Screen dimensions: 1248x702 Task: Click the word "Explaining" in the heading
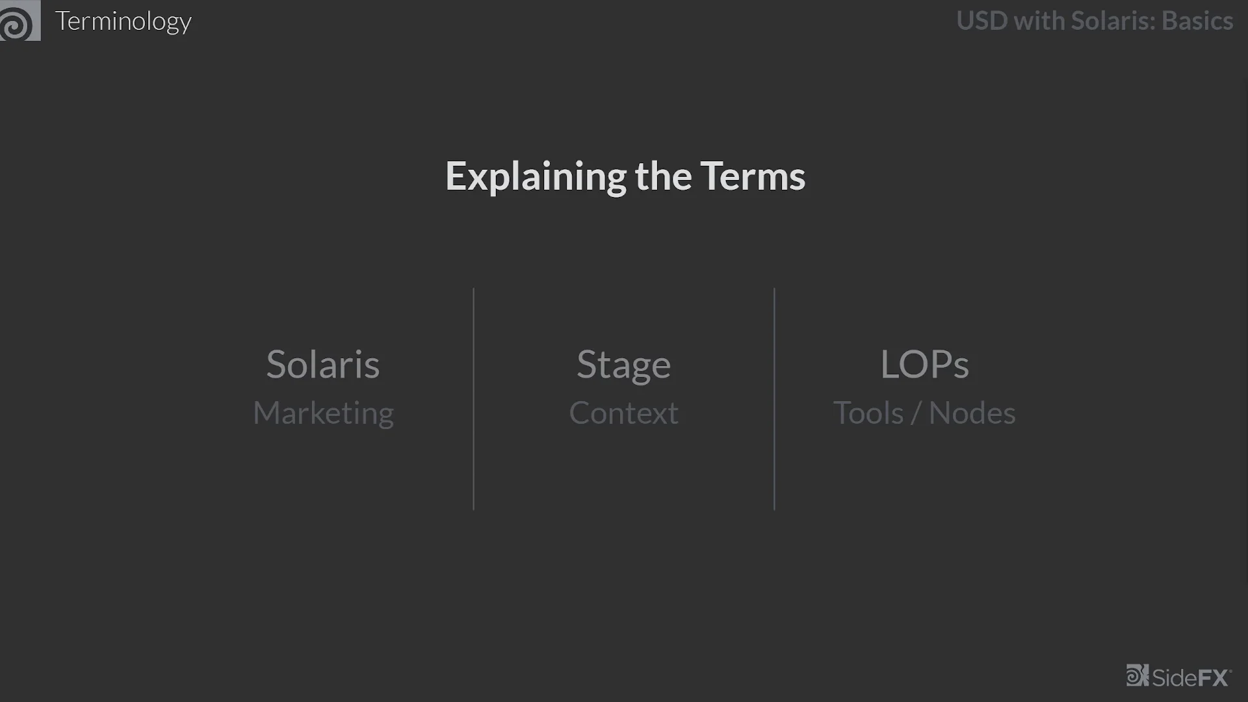click(x=536, y=177)
